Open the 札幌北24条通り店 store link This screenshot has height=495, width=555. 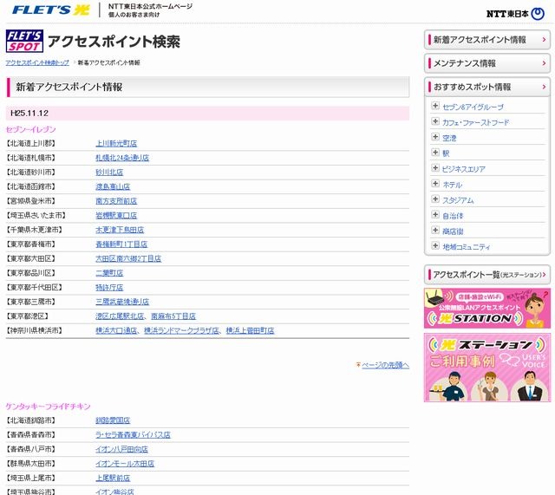tap(122, 158)
